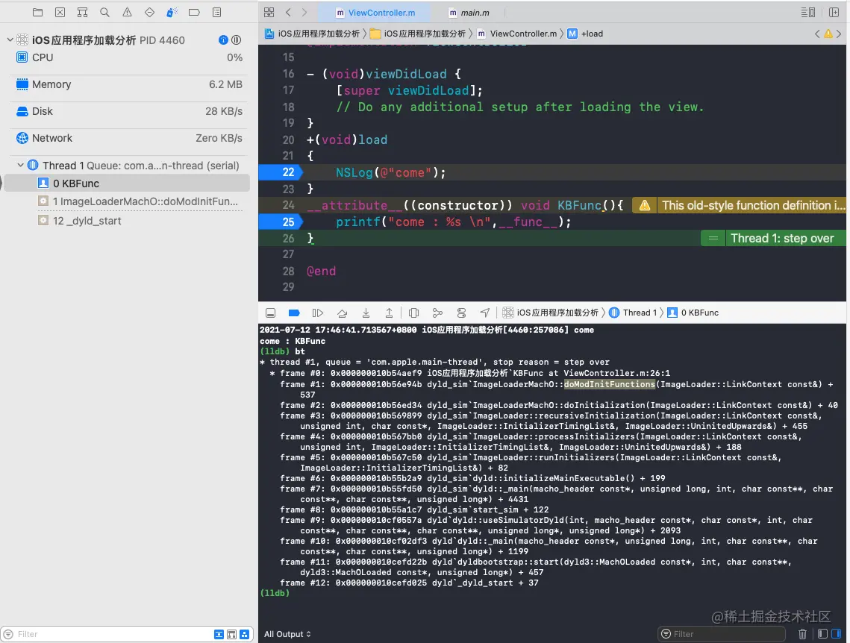Viewport: 850px width, 643px height.
Task: Toggle console pane visibility
Action: [x=836, y=634]
